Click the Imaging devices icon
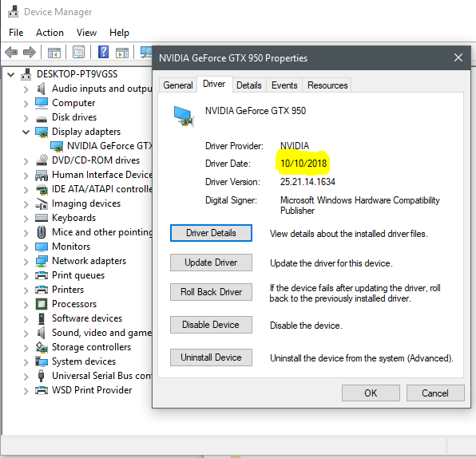This screenshot has height=458, width=476. click(x=42, y=203)
